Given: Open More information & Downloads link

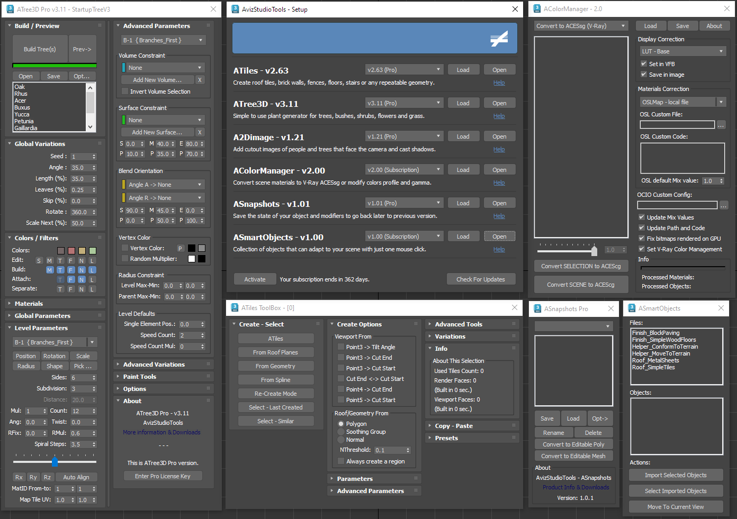Looking at the screenshot, I should coord(161,432).
